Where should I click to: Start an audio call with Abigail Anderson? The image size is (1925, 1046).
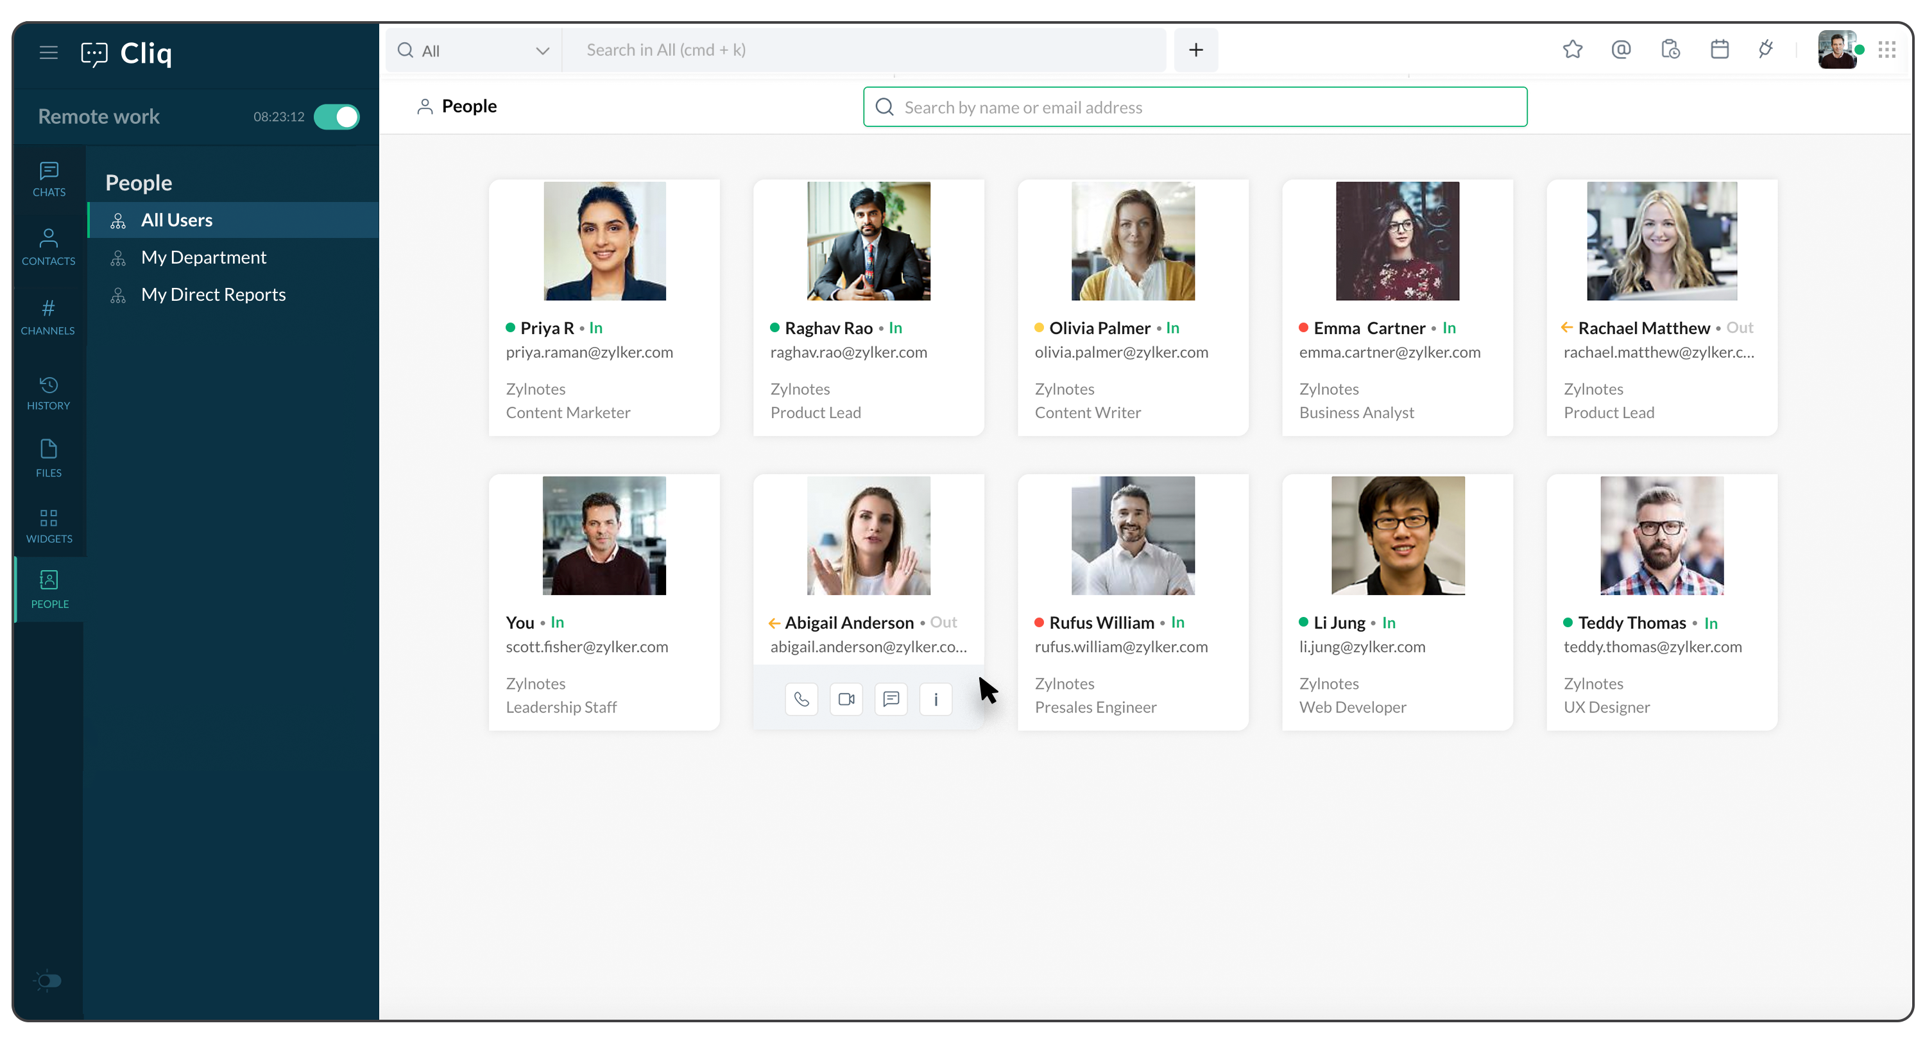pos(801,699)
